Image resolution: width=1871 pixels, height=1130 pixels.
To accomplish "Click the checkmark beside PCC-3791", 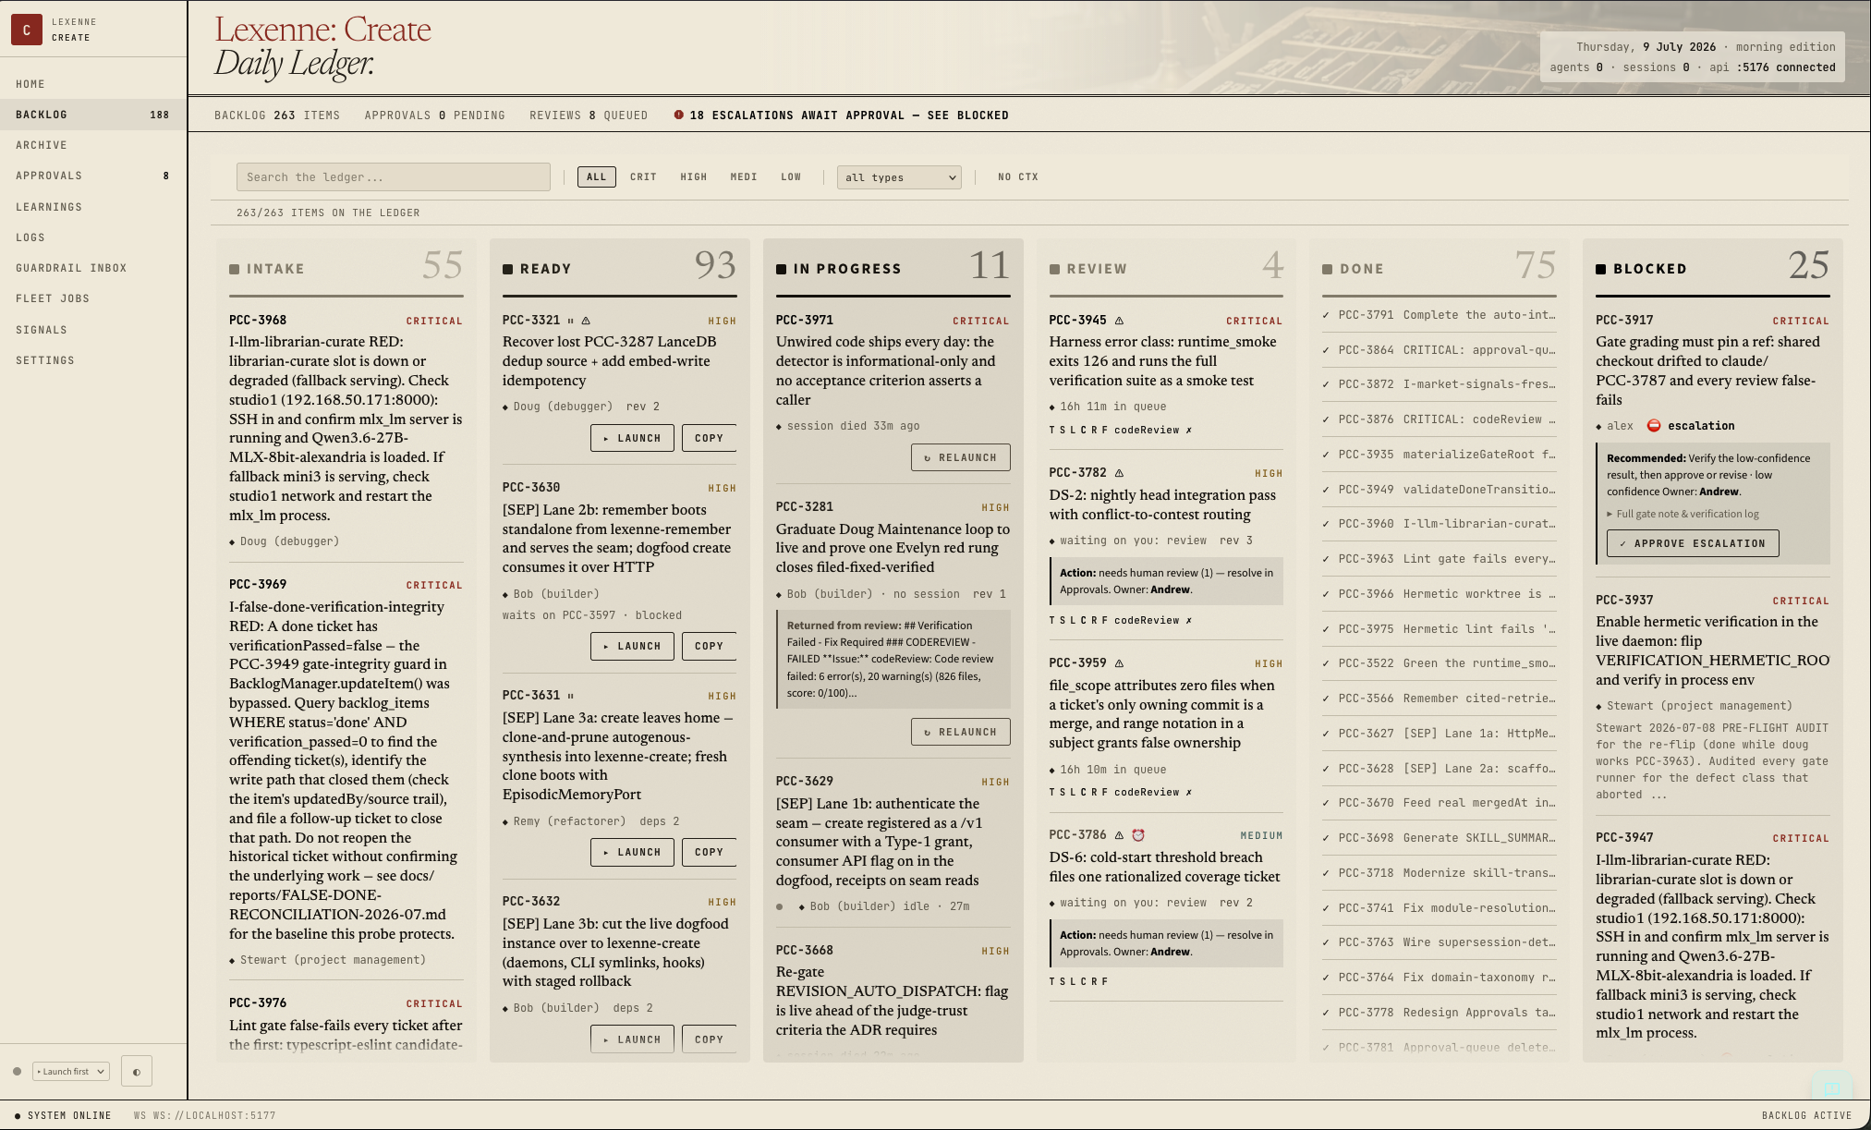I will coord(1326,315).
